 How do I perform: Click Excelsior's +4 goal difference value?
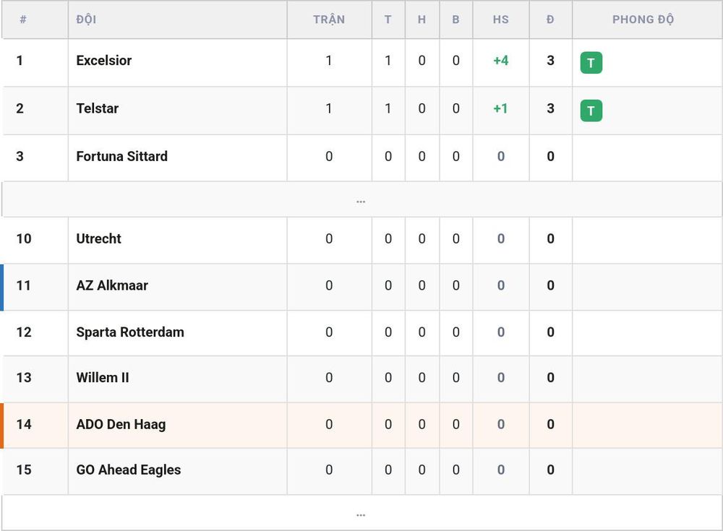point(501,61)
